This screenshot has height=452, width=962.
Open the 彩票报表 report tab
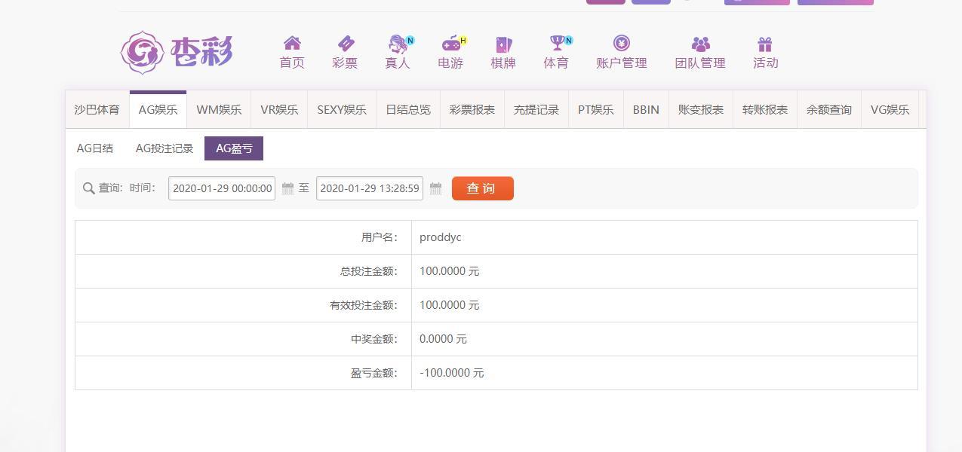472,110
